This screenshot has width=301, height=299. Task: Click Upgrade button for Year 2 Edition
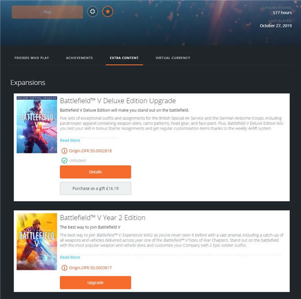[x=95, y=282]
